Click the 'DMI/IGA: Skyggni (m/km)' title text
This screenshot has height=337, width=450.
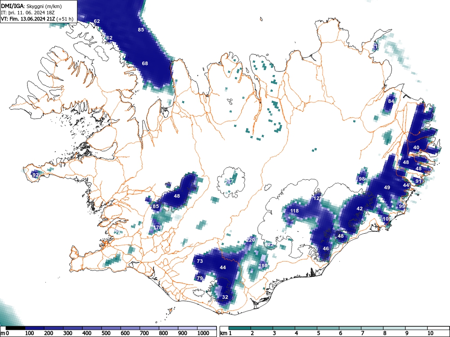click(31, 6)
